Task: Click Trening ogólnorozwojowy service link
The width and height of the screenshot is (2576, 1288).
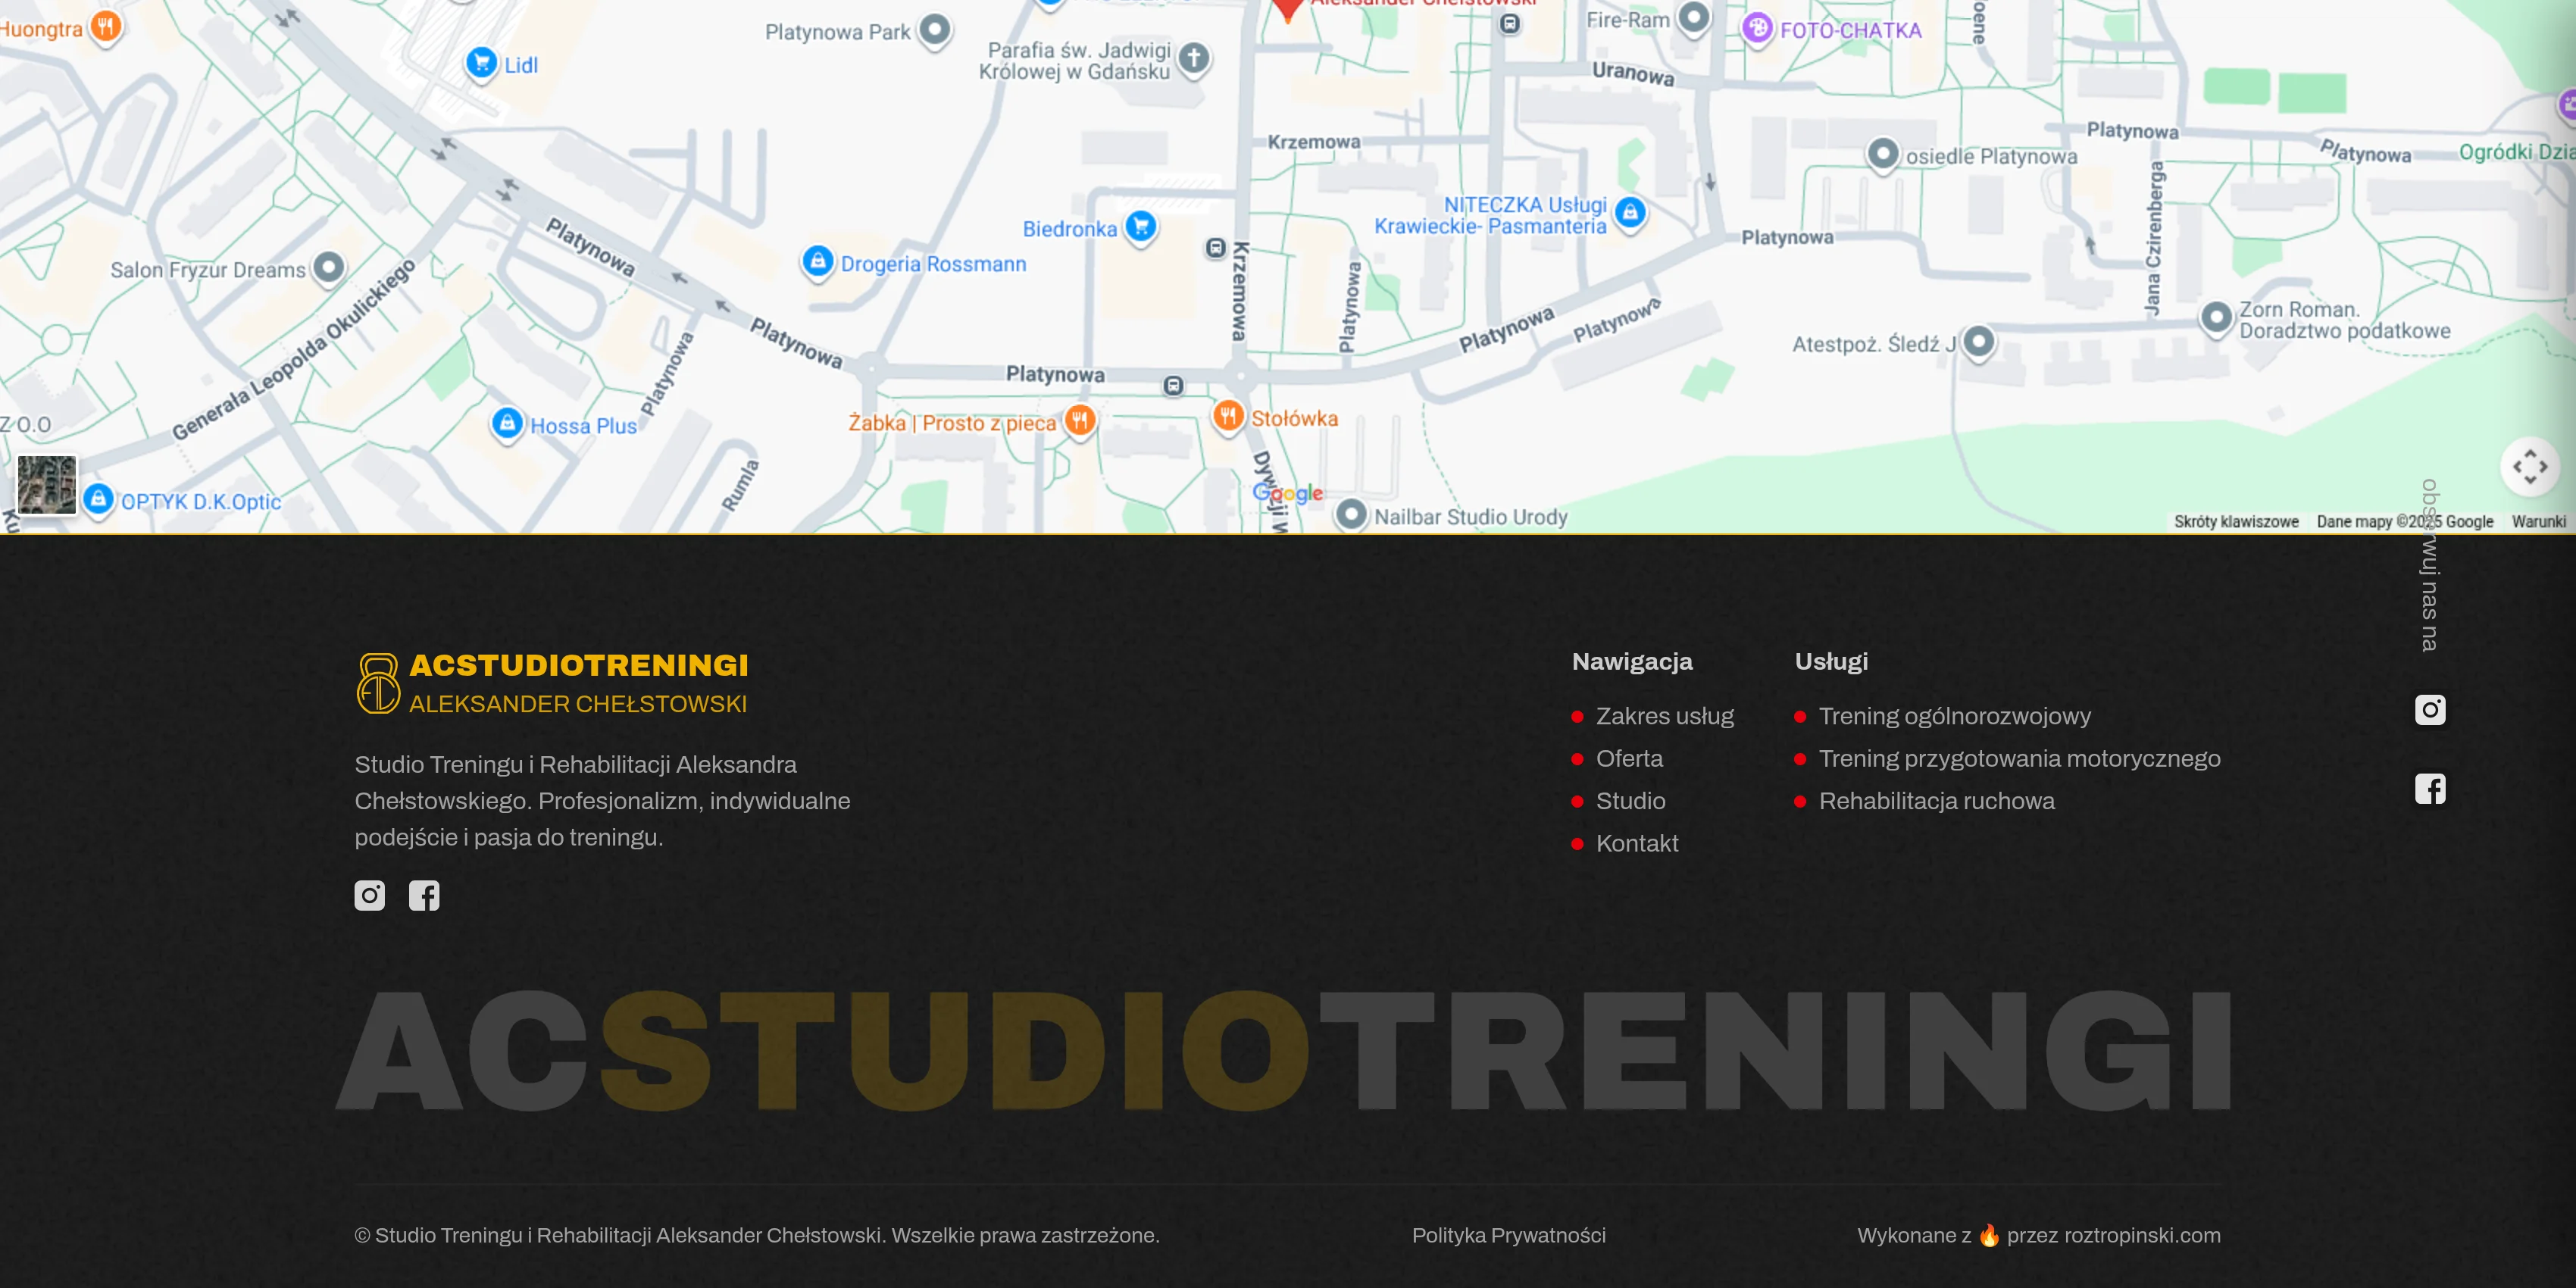Action: (x=1954, y=716)
